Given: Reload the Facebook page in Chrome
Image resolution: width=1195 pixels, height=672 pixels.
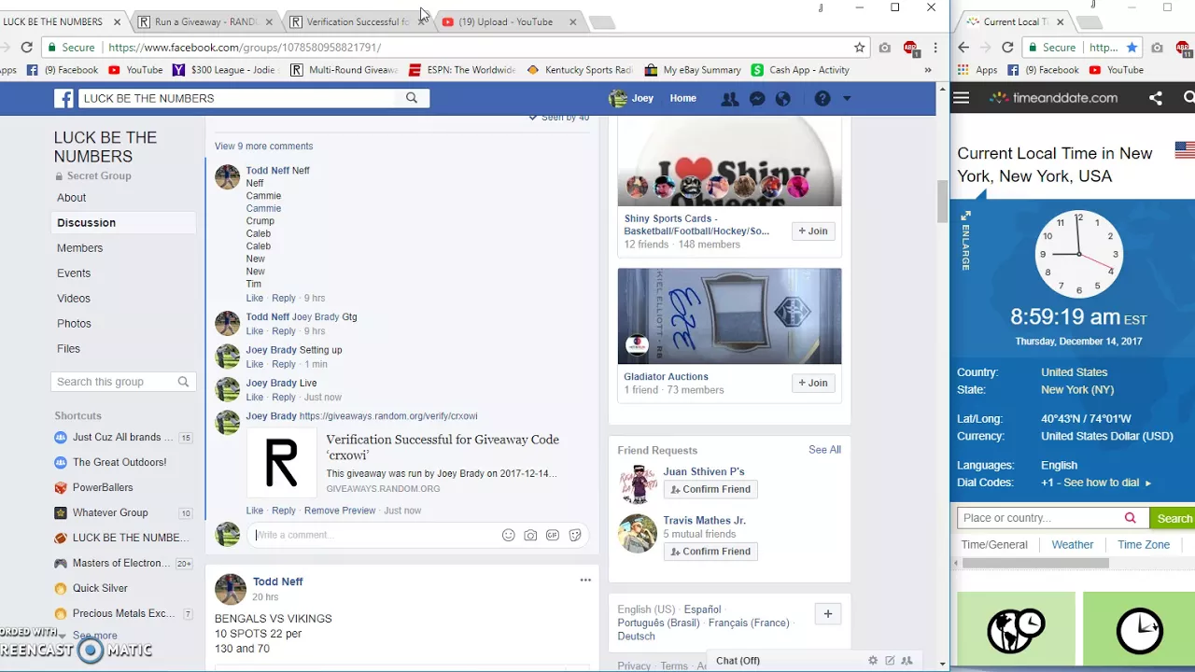Looking at the screenshot, I should pos(27,47).
